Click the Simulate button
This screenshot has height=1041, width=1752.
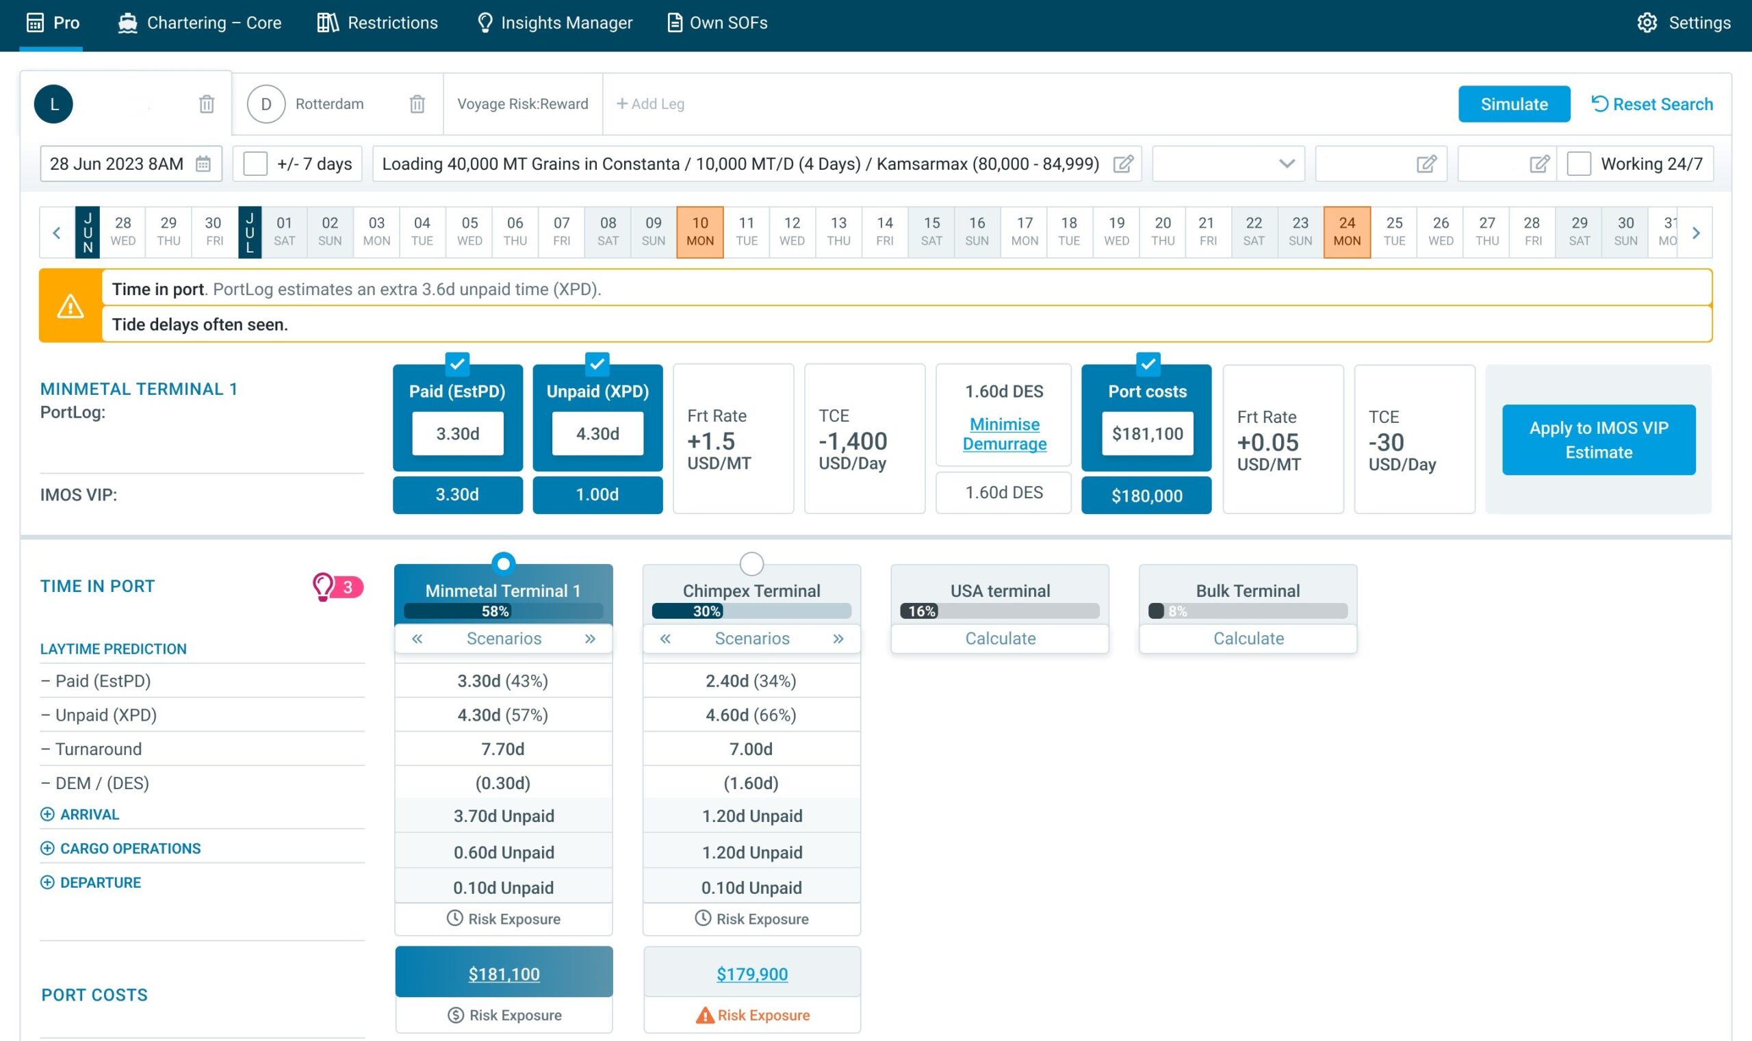click(1514, 104)
